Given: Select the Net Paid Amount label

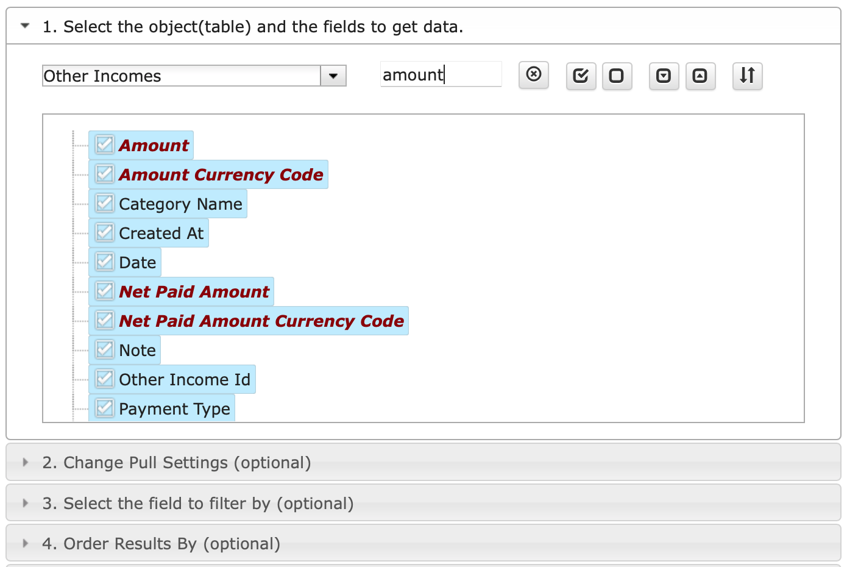Looking at the screenshot, I should (x=194, y=291).
